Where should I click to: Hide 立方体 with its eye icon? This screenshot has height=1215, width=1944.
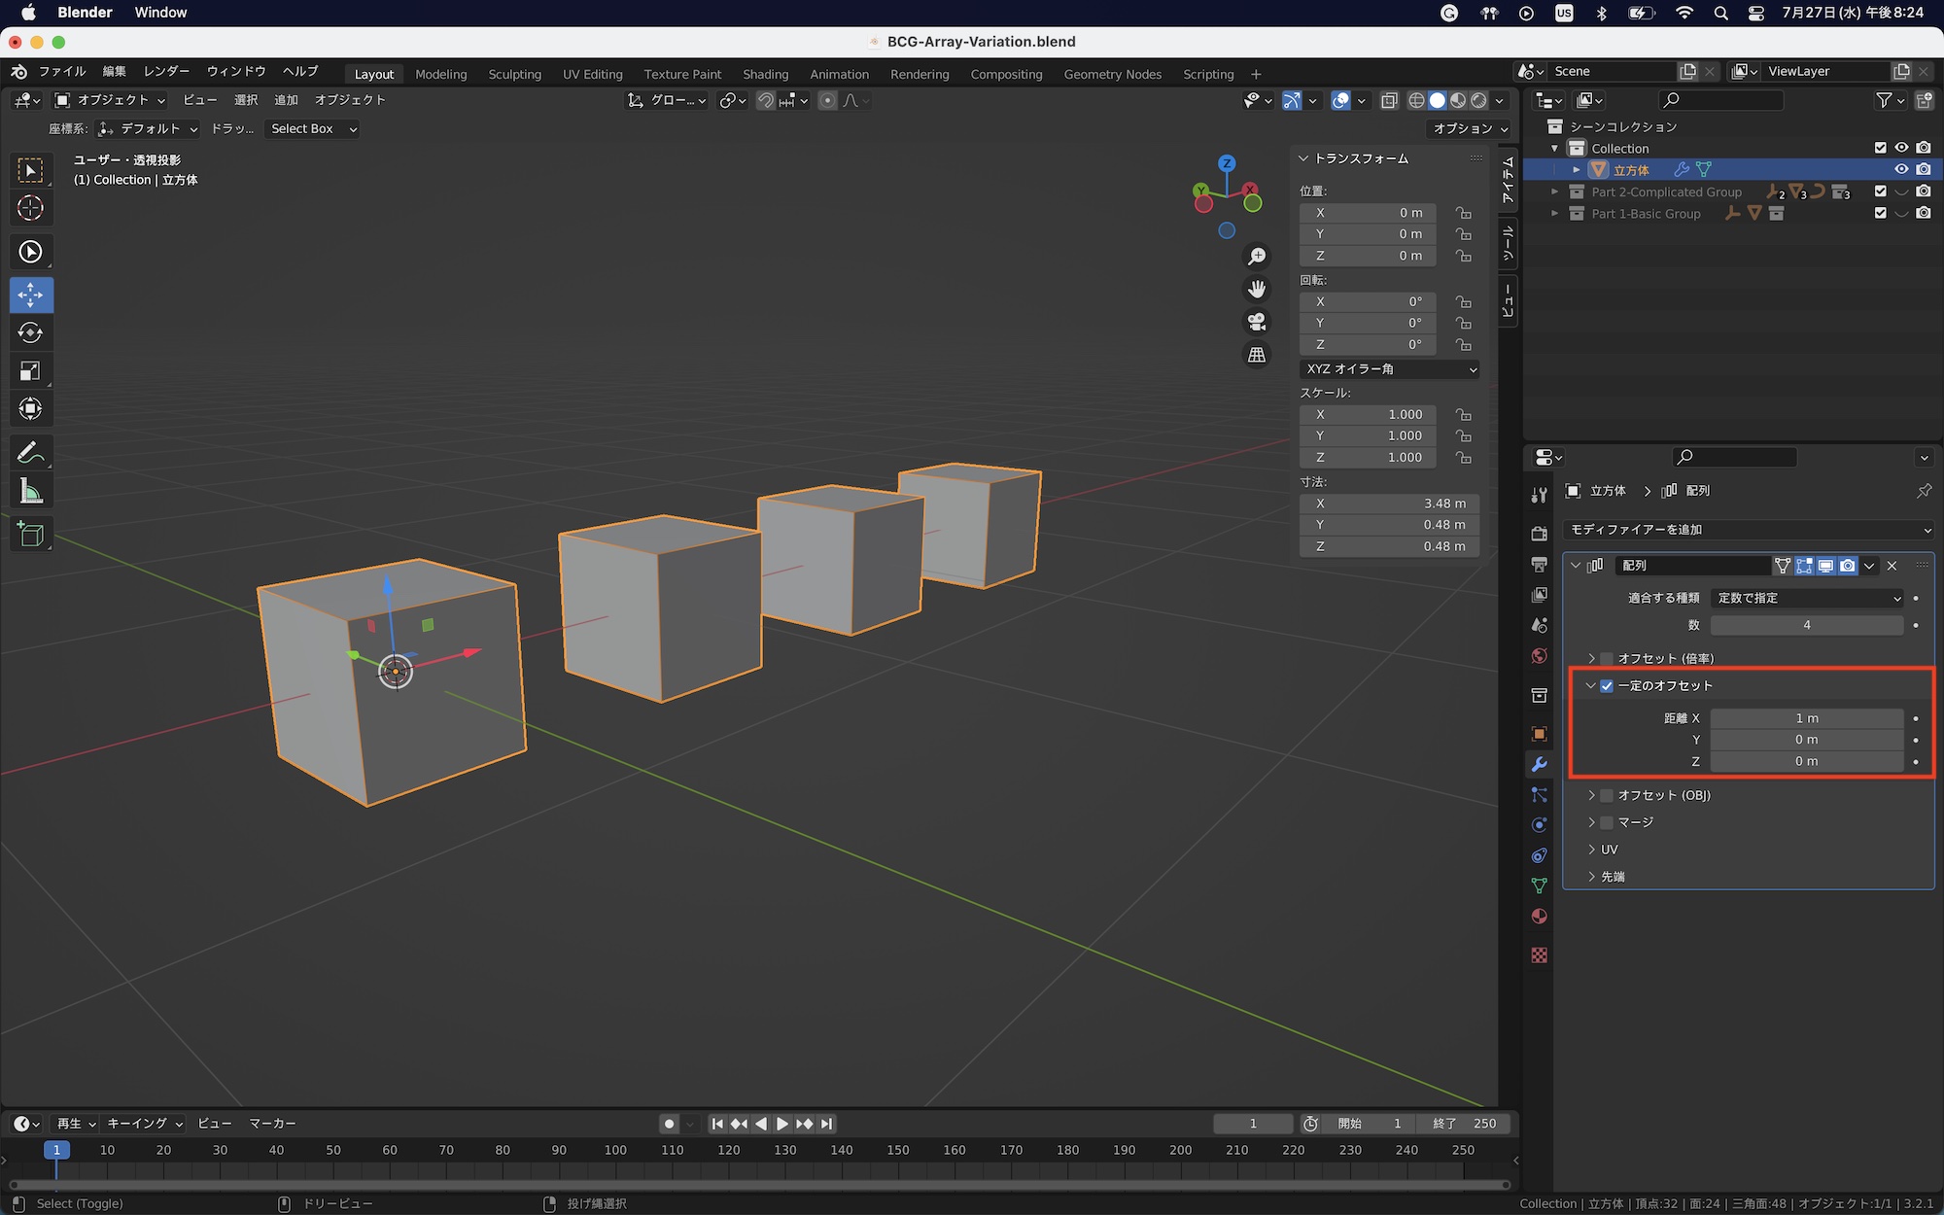tap(1901, 169)
